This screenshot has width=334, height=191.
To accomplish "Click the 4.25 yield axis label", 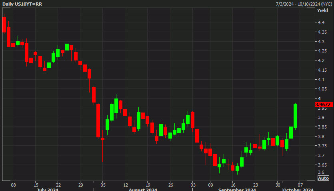I will (322, 51).
